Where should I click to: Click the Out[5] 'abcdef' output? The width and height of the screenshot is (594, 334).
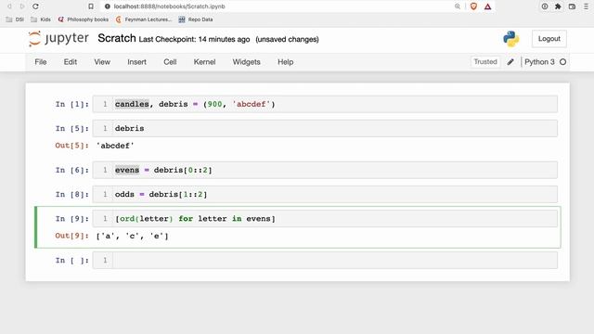(115, 146)
